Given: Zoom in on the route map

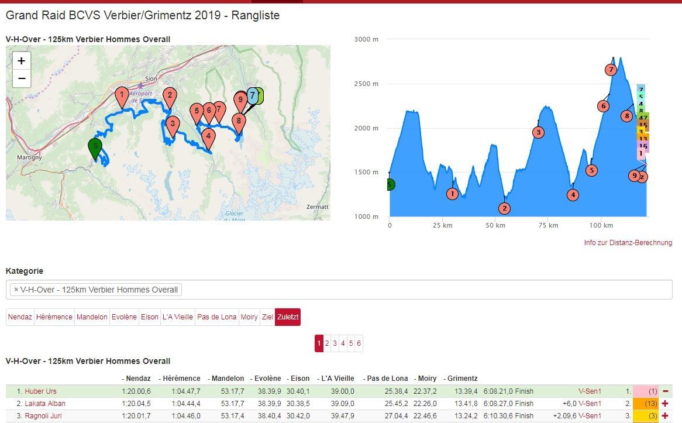Looking at the screenshot, I should point(22,61).
